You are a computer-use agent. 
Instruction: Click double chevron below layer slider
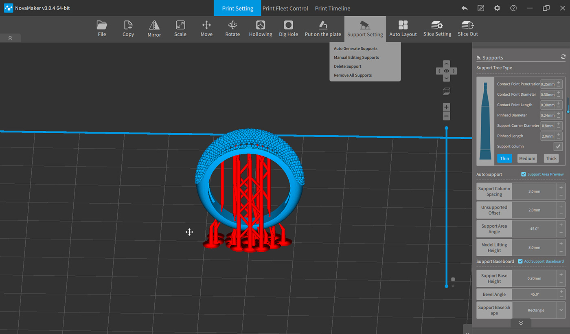coord(453,286)
